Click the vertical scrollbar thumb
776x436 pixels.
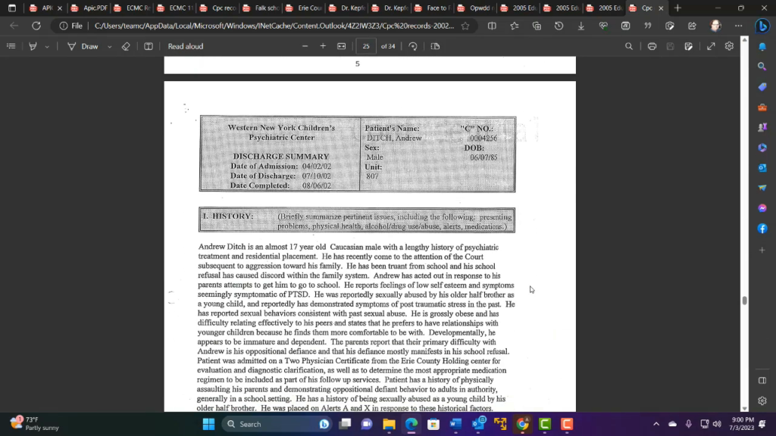tap(744, 300)
